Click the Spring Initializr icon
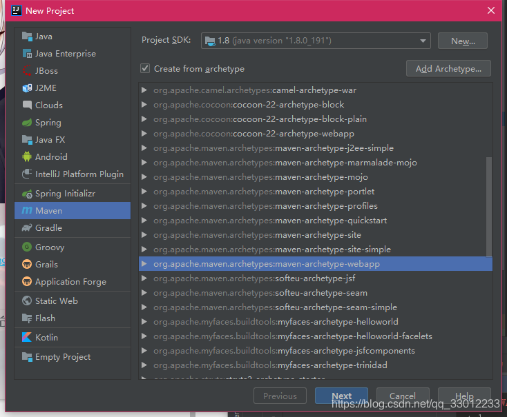 [27, 194]
